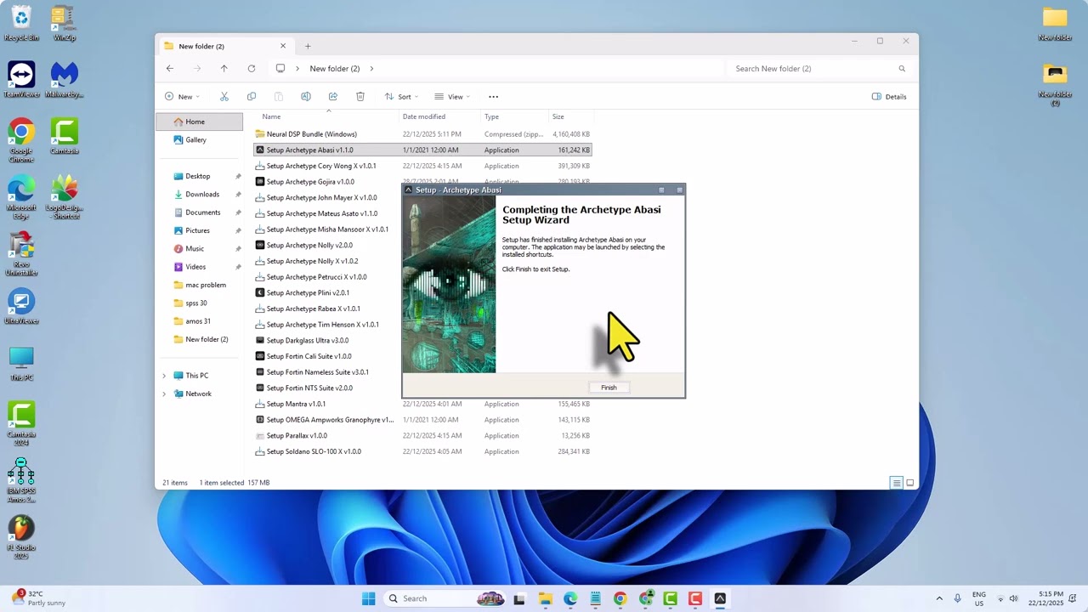The width and height of the screenshot is (1088, 612).
Task: Navigate up one folder level
Action: [224, 68]
